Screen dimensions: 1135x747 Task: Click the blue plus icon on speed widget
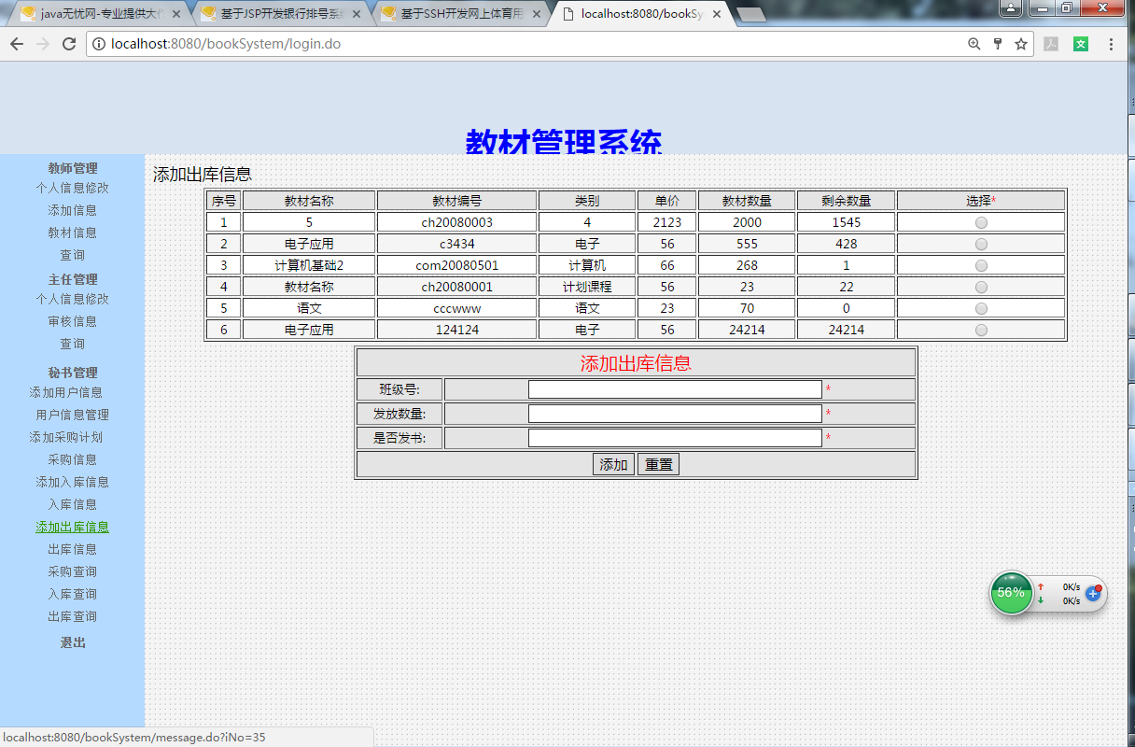1093,593
